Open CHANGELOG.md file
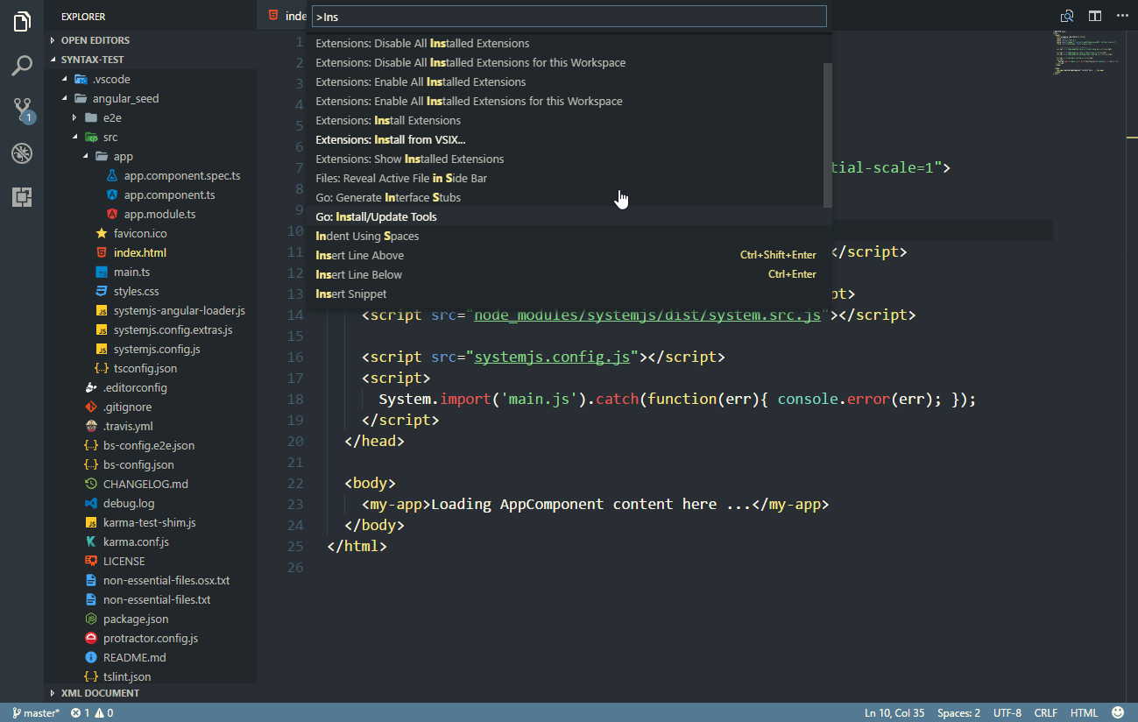This screenshot has width=1138, height=722. tap(145, 484)
